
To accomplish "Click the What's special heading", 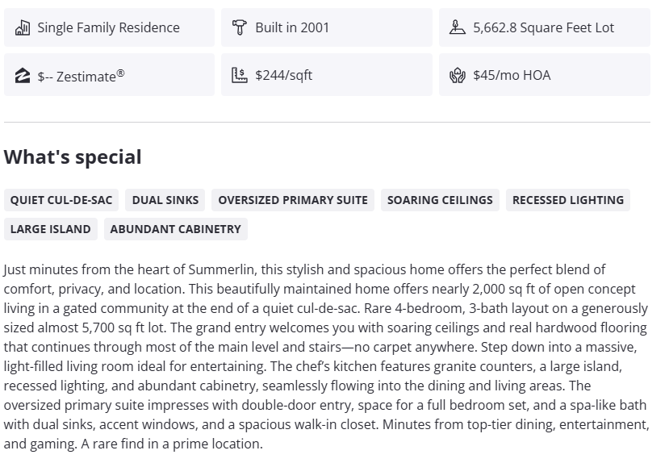I will click(73, 157).
